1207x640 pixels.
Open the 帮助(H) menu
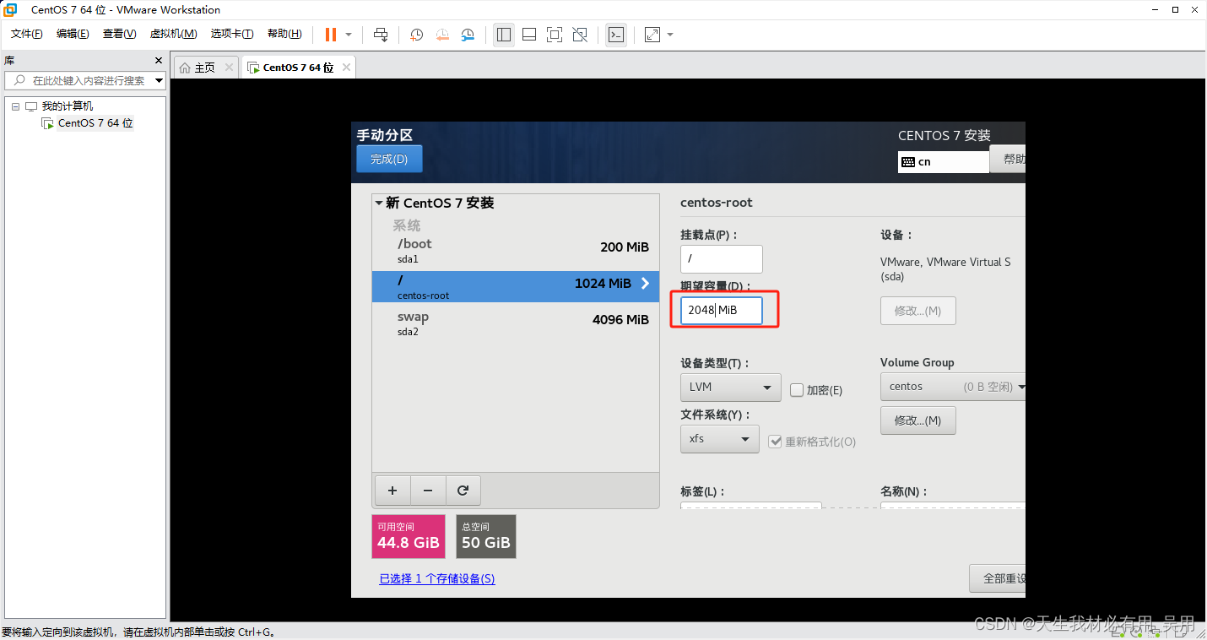pyautogui.click(x=284, y=34)
